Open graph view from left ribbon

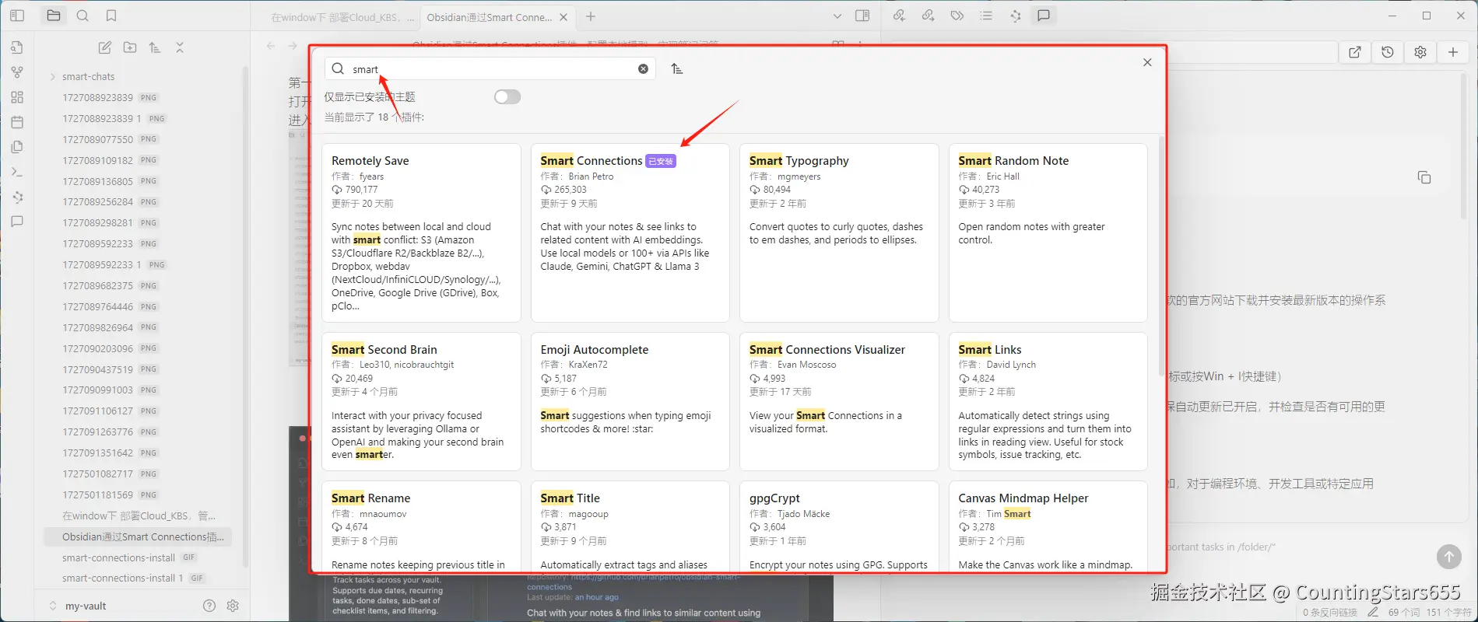[x=17, y=72]
